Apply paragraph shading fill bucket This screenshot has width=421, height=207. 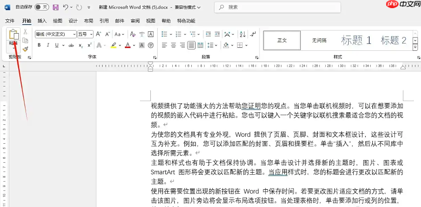point(226,45)
